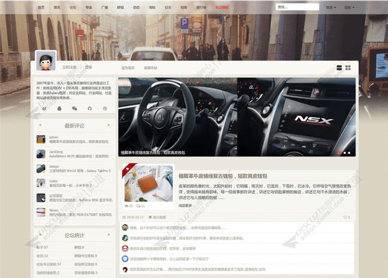Click the search input field
388x278 pixels.
[x=297, y=7]
